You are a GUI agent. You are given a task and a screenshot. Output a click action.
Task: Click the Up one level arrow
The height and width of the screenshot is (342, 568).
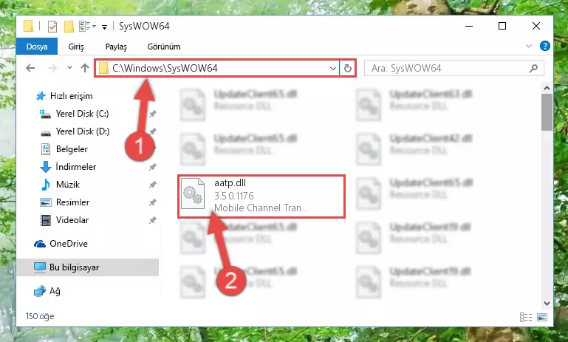pos(85,68)
